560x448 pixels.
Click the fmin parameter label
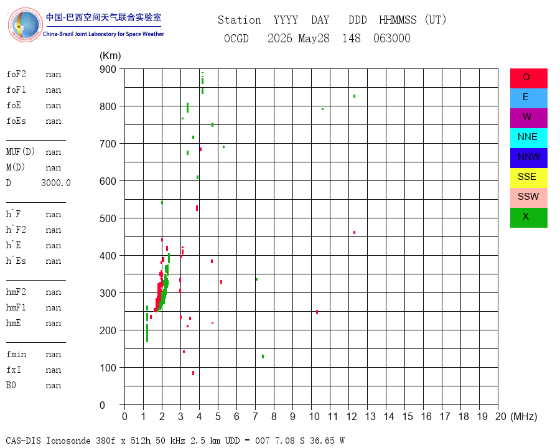coord(16,354)
